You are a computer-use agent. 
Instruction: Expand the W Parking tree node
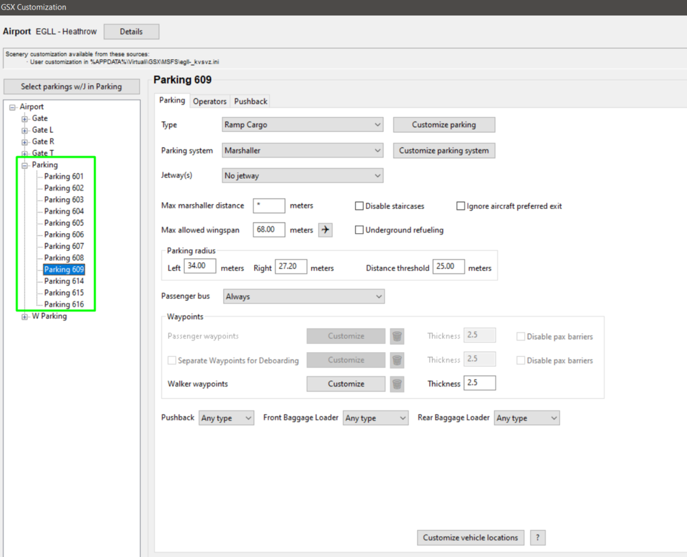(x=25, y=316)
